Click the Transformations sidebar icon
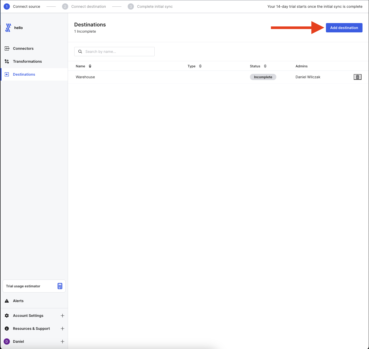369x349 pixels. (x=7, y=61)
